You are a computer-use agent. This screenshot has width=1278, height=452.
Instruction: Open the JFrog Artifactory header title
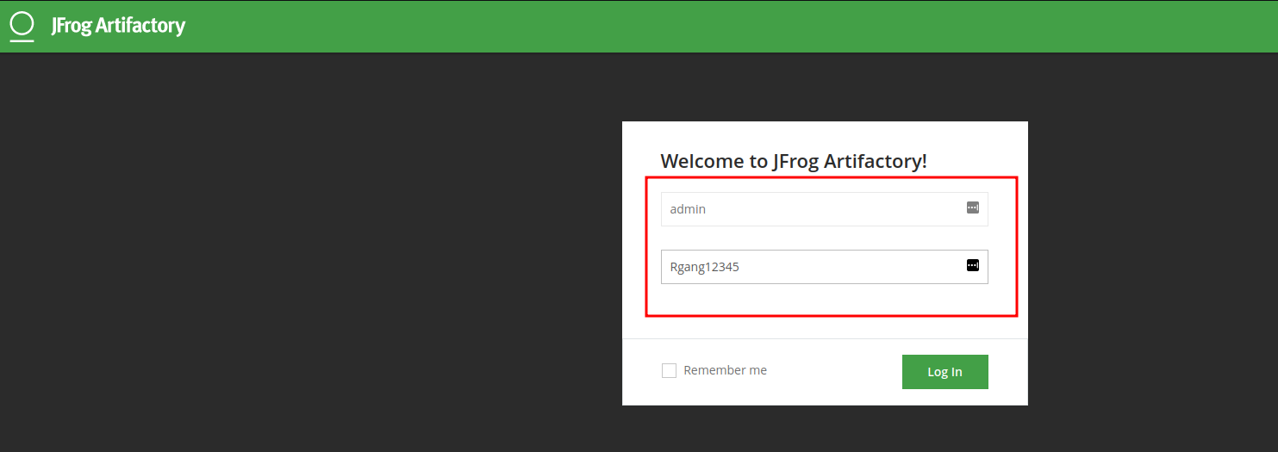coord(118,26)
